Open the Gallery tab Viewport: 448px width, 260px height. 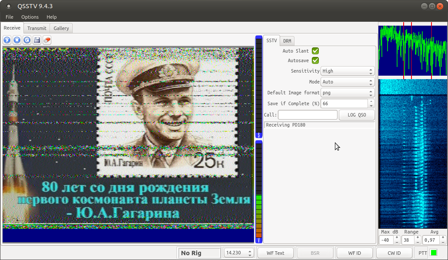tap(61, 28)
